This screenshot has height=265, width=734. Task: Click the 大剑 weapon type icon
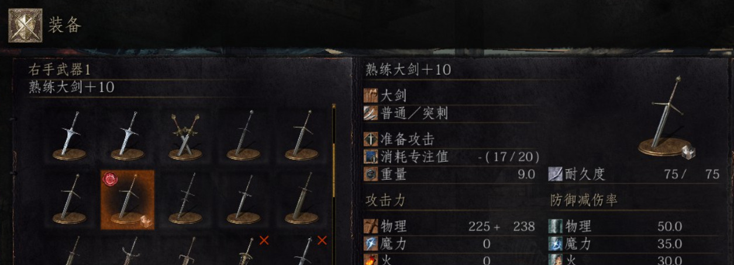370,95
